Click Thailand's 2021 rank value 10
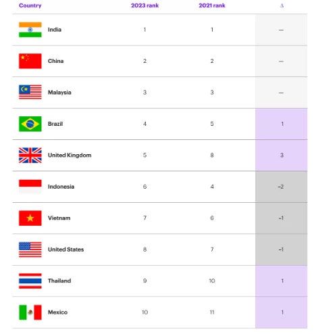The image size is (316, 334). [212, 281]
